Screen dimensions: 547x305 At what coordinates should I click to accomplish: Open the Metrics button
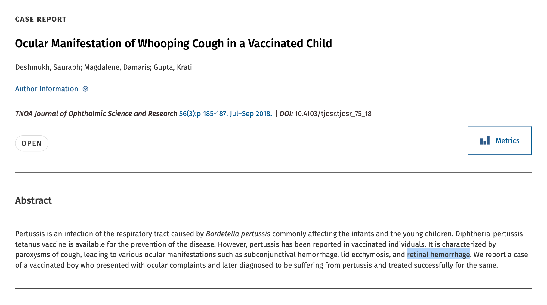coord(499,140)
